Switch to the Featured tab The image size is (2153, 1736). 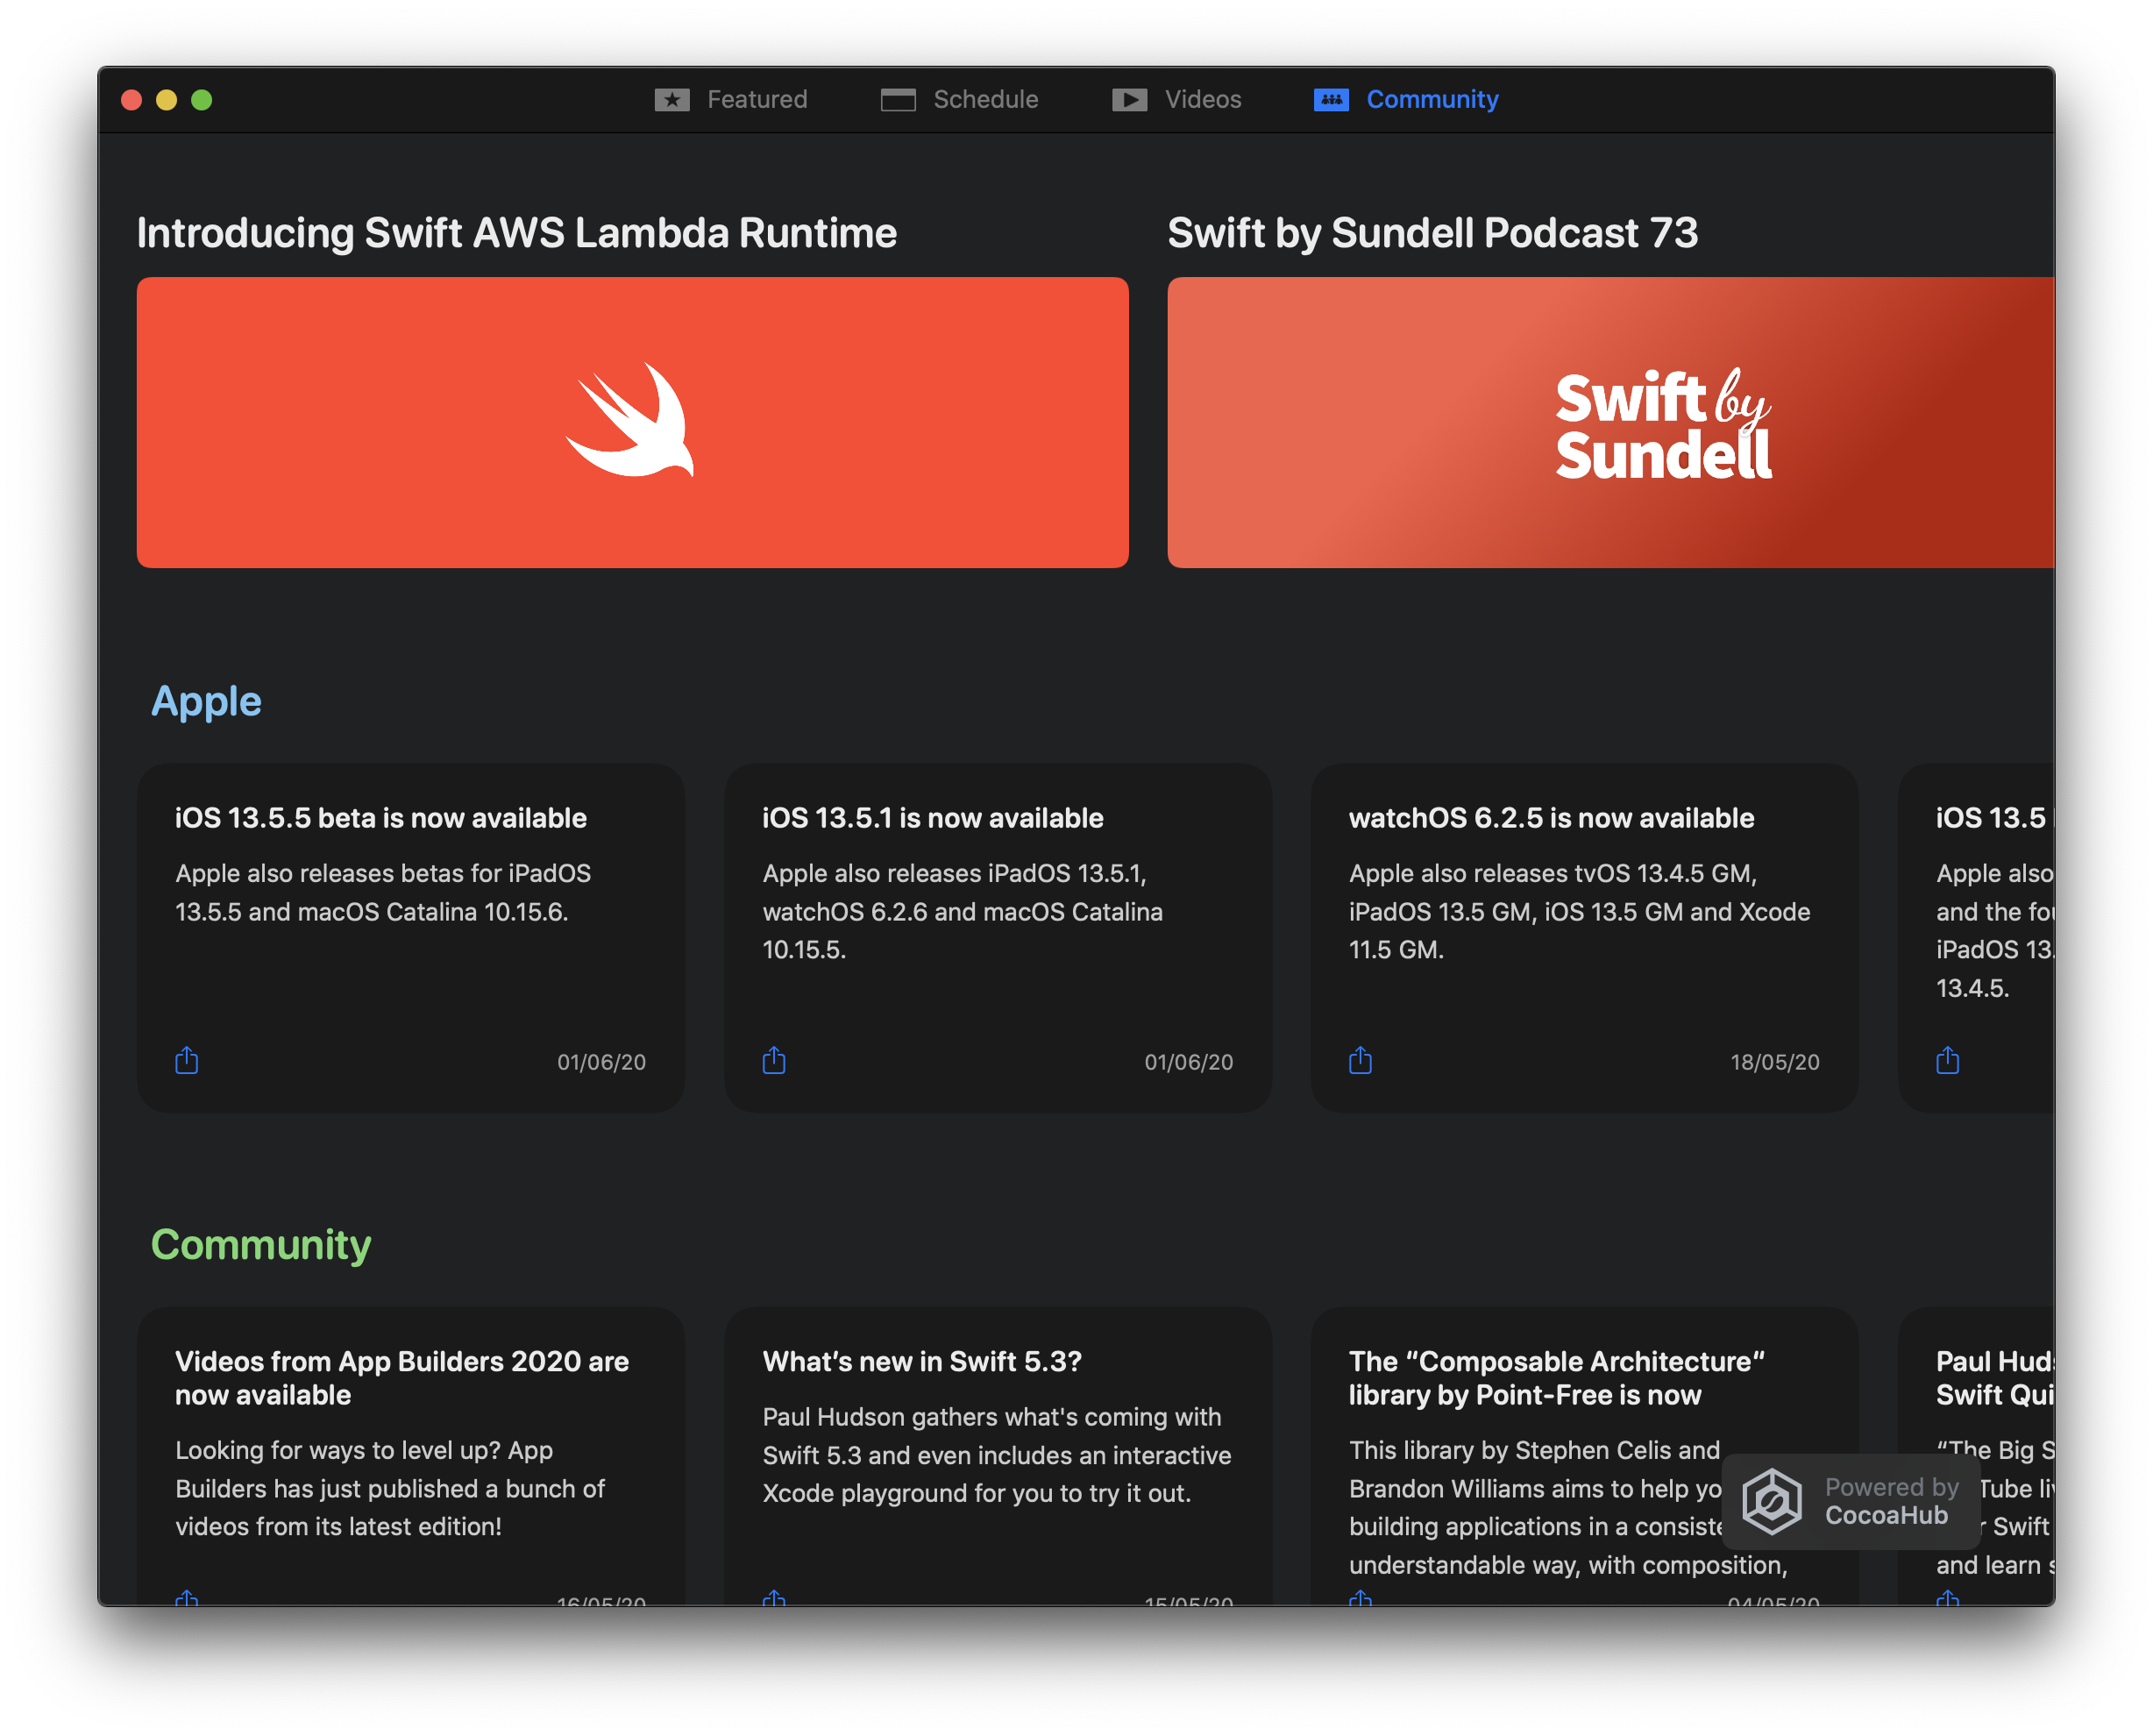tap(756, 100)
